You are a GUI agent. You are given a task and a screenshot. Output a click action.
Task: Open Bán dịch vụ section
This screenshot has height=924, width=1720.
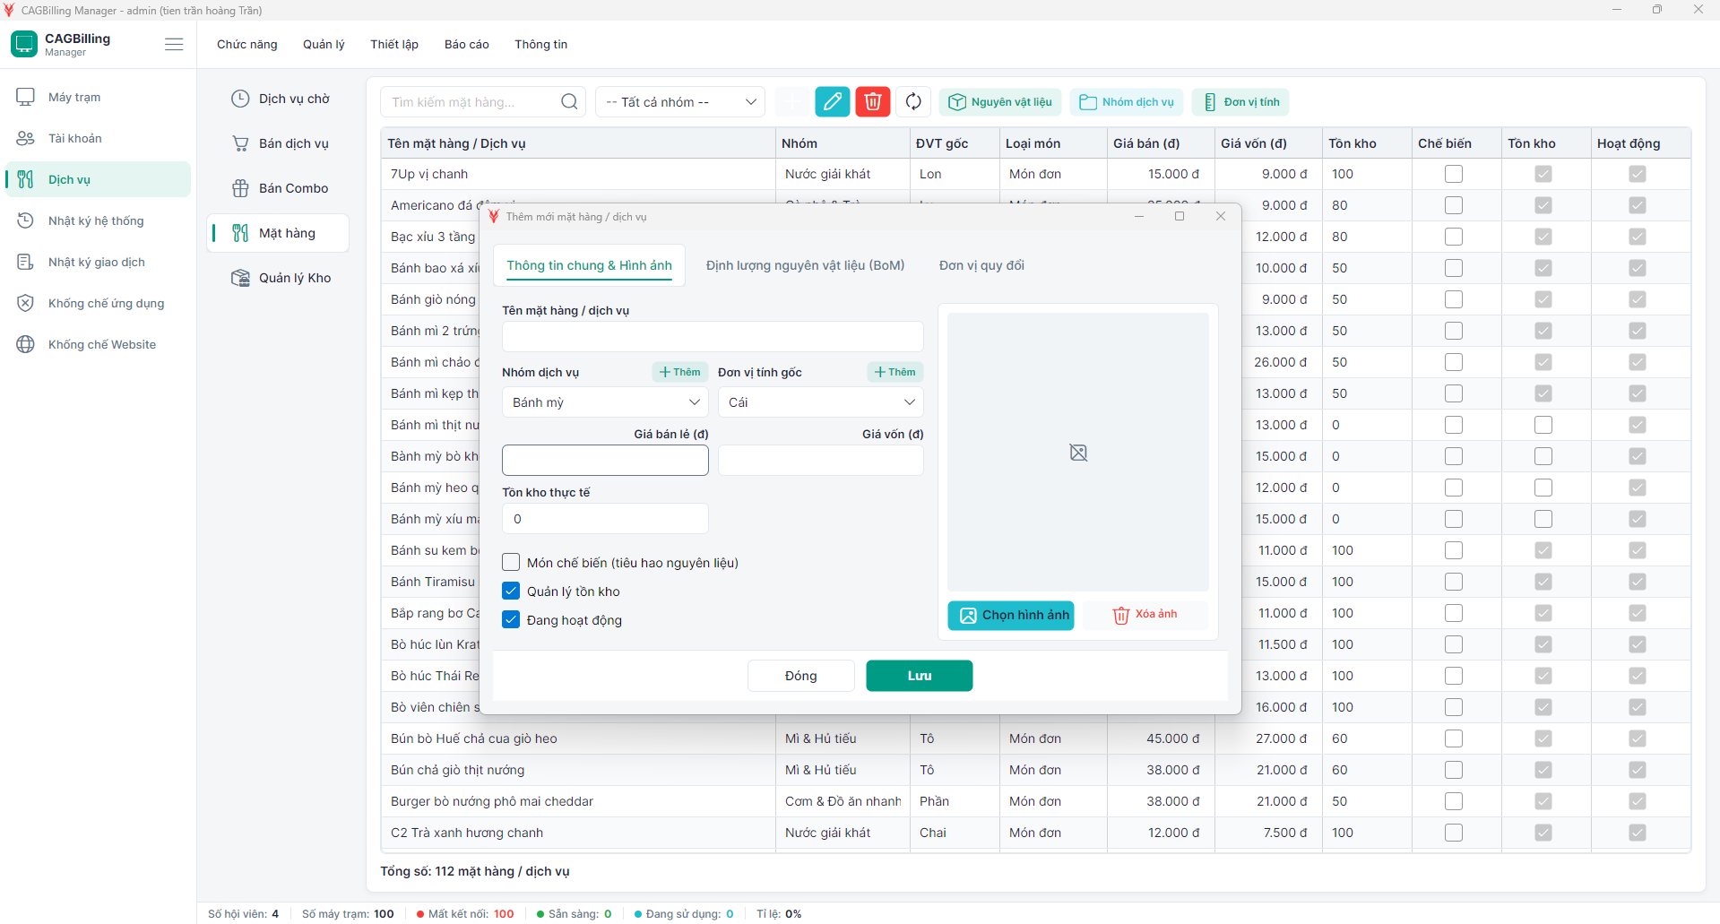point(278,143)
